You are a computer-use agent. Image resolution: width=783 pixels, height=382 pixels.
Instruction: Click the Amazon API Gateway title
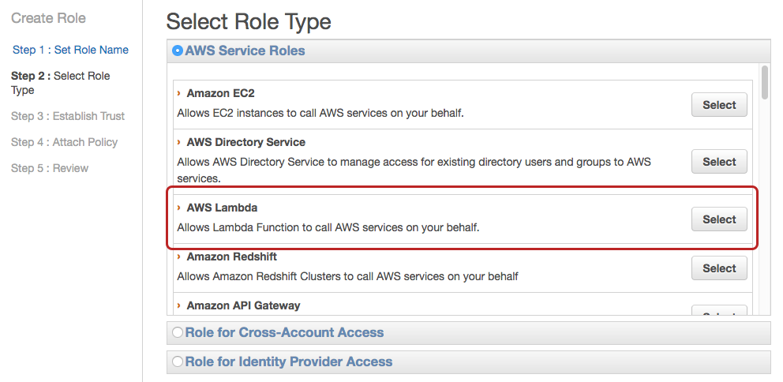point(243,305)
